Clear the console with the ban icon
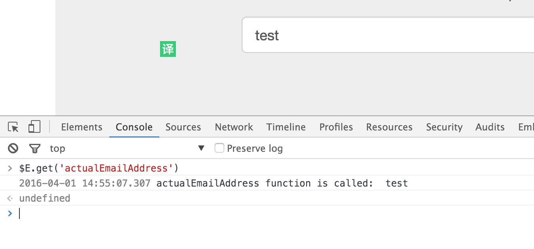534x249 pixels. (13, 148)
